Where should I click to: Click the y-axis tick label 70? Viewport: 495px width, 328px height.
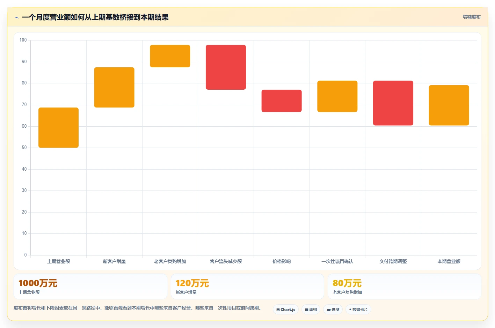24,105
